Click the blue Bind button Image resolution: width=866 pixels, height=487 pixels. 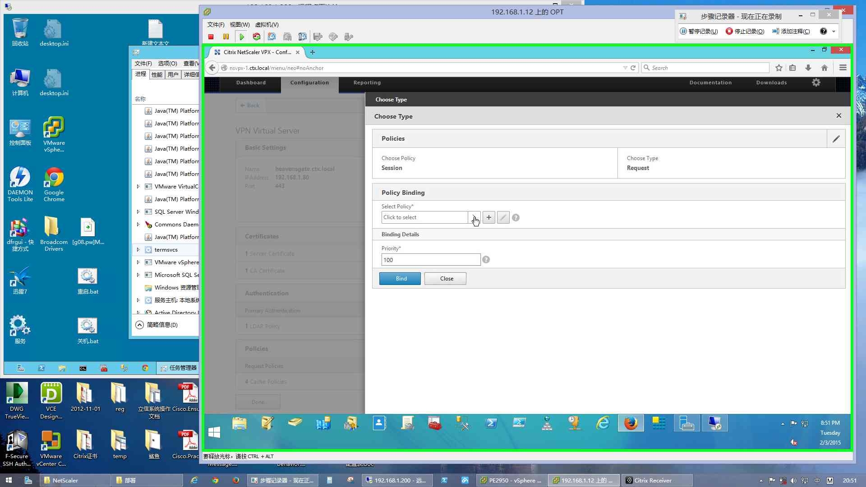(400, 279)
